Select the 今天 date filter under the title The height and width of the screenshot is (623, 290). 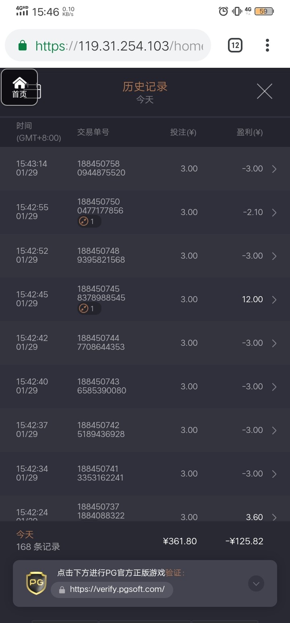pos(145,99)
